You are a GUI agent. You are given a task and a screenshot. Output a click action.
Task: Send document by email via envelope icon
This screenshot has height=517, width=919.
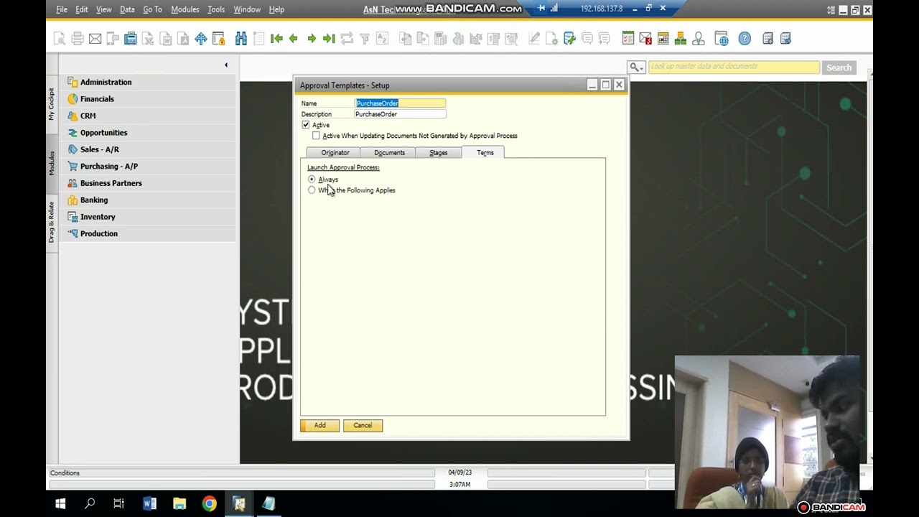coord(95,39)
